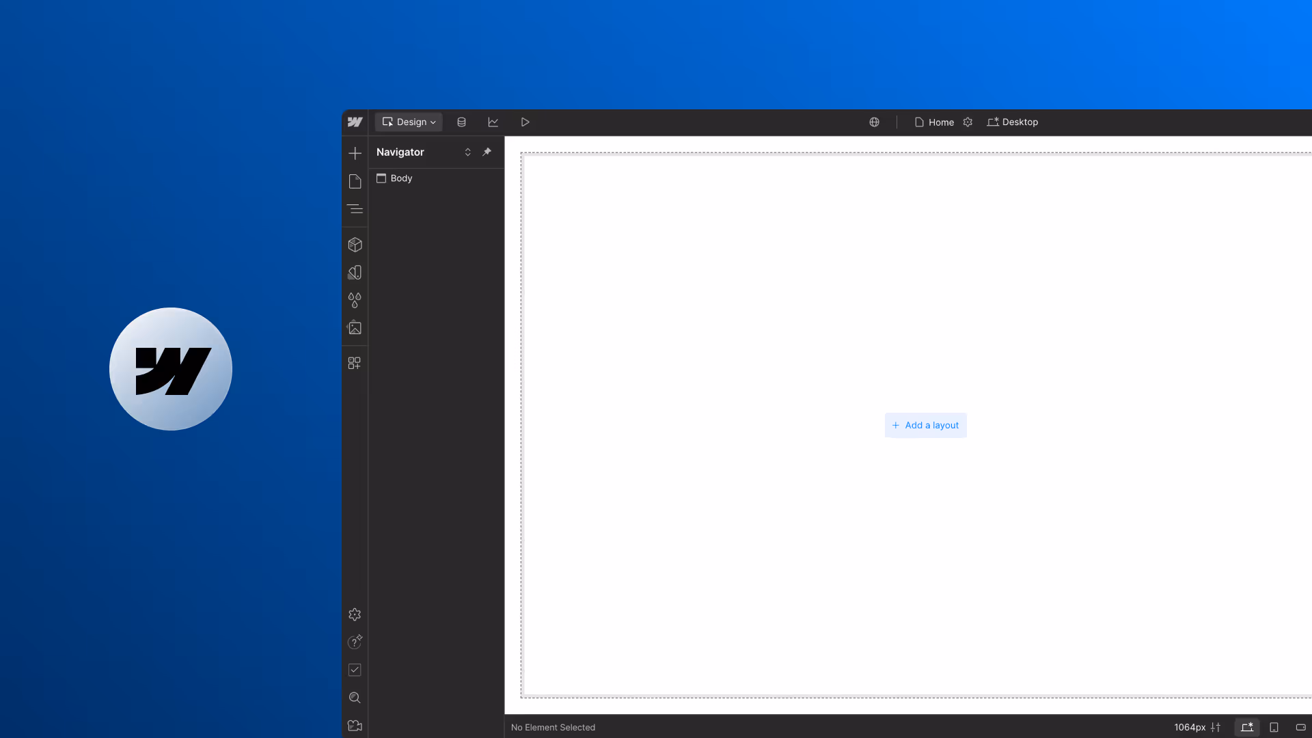The image size is (1312, 738).
Task: Open the Components cube icon
Action: pyautogui.click(x=355, y=245)
